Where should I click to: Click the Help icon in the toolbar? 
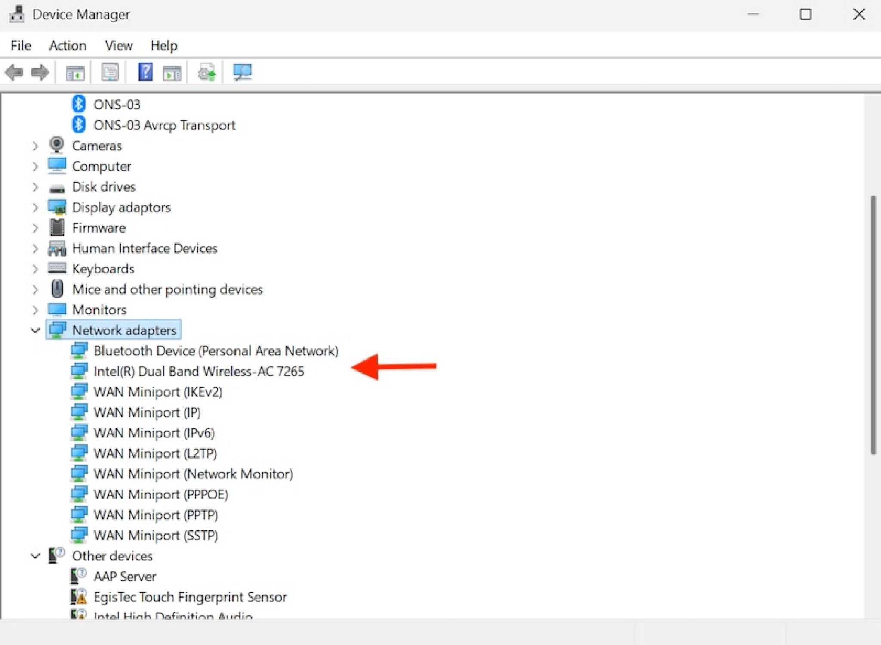coord(145,72)
